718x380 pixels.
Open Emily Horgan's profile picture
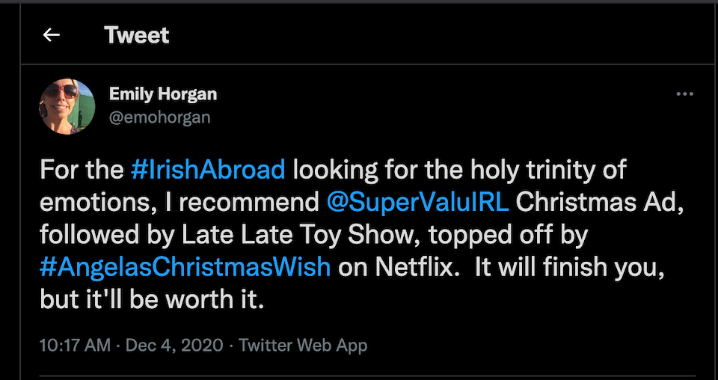(x=67, y=106)
